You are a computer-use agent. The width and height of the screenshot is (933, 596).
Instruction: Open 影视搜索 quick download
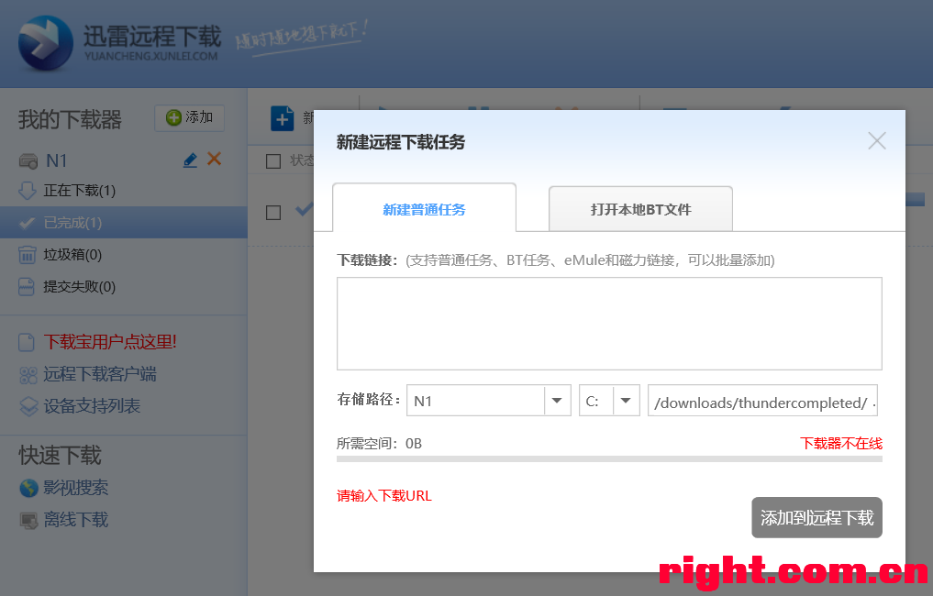[x=75, y=488]
